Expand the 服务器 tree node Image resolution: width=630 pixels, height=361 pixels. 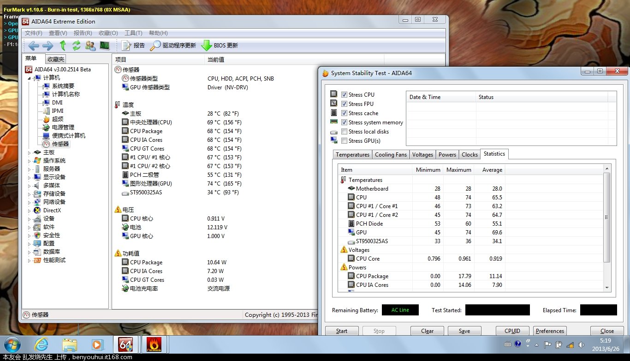(30, 169)
